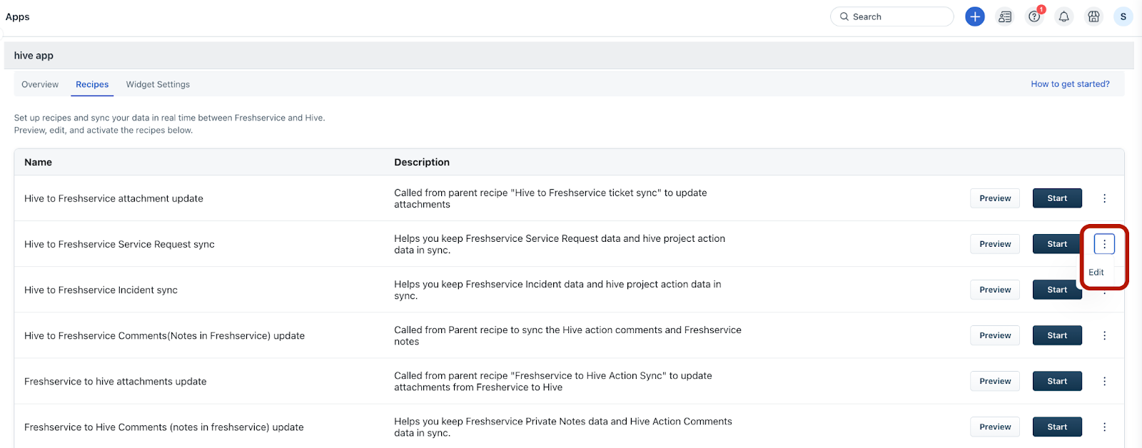Follow the 'How to get started?' link
The height and width of the screenshot is (448, 1142).
coord(1070,84)
